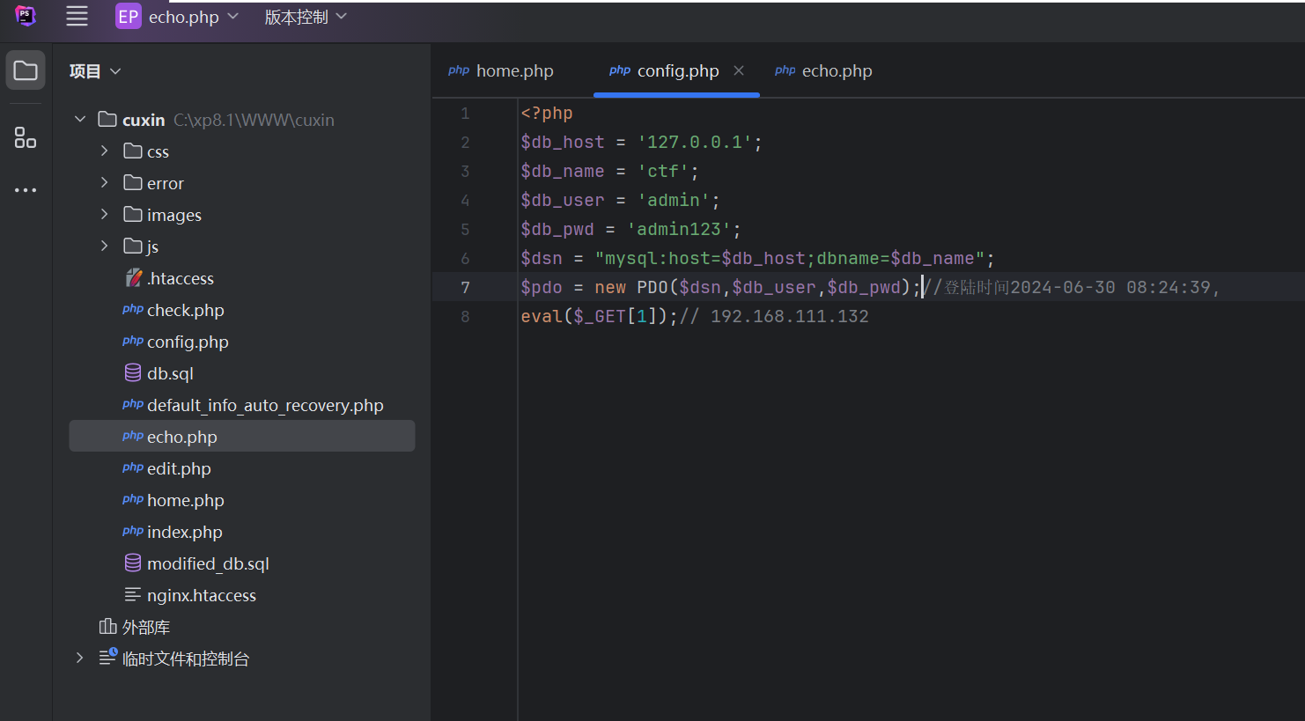Open the 项目 view dropdown
Screen dimensions: 1305x721
point(95,71)
